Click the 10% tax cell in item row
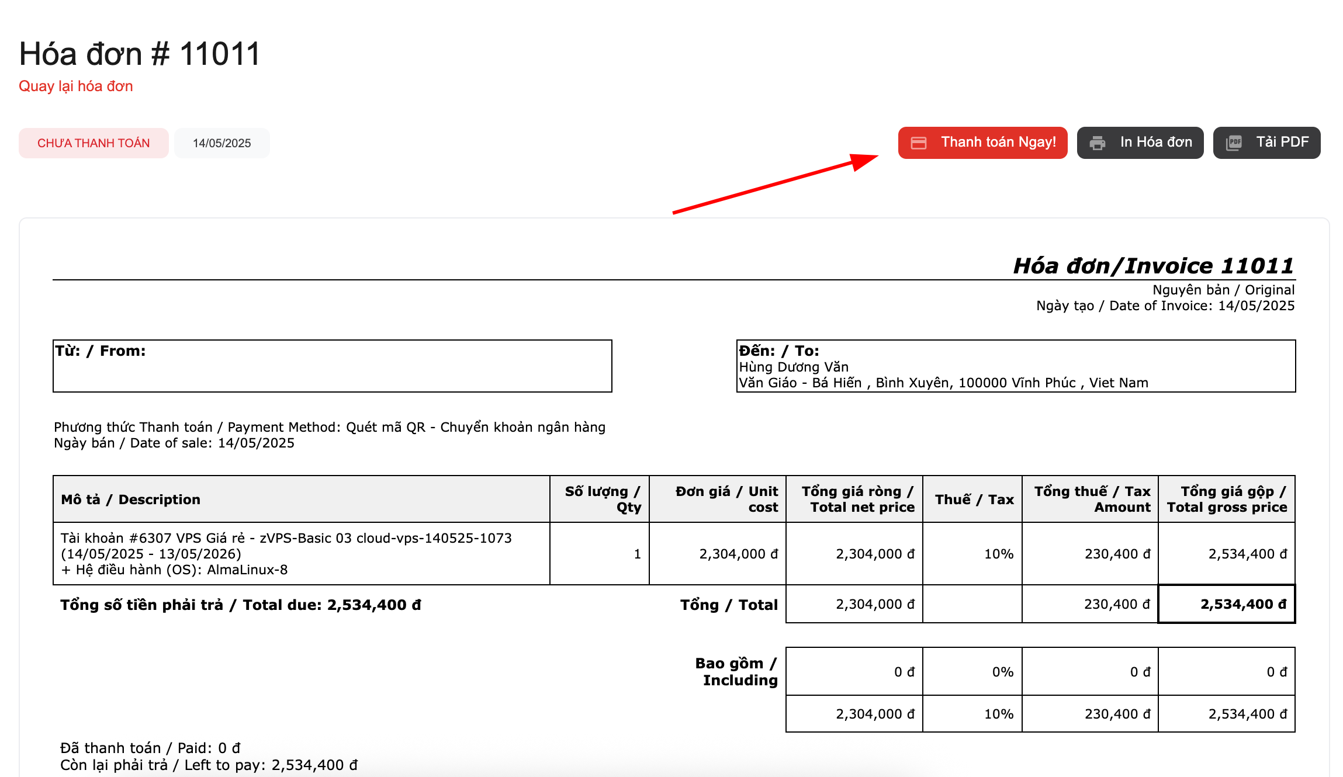This screenshot has width=1343, height=777. click(x=998, y=554)
